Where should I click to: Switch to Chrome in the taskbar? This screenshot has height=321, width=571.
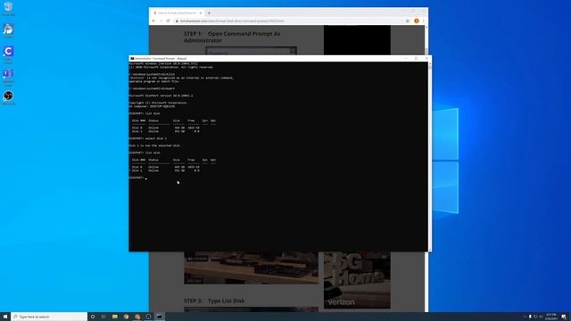(x=126, y=317)
